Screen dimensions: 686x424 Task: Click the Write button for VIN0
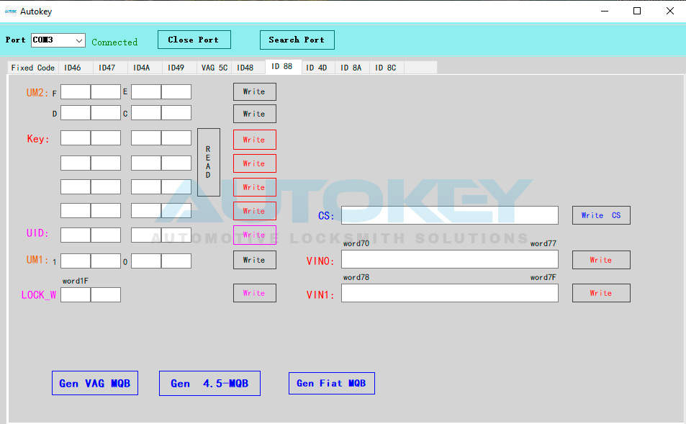coord(601,260)
